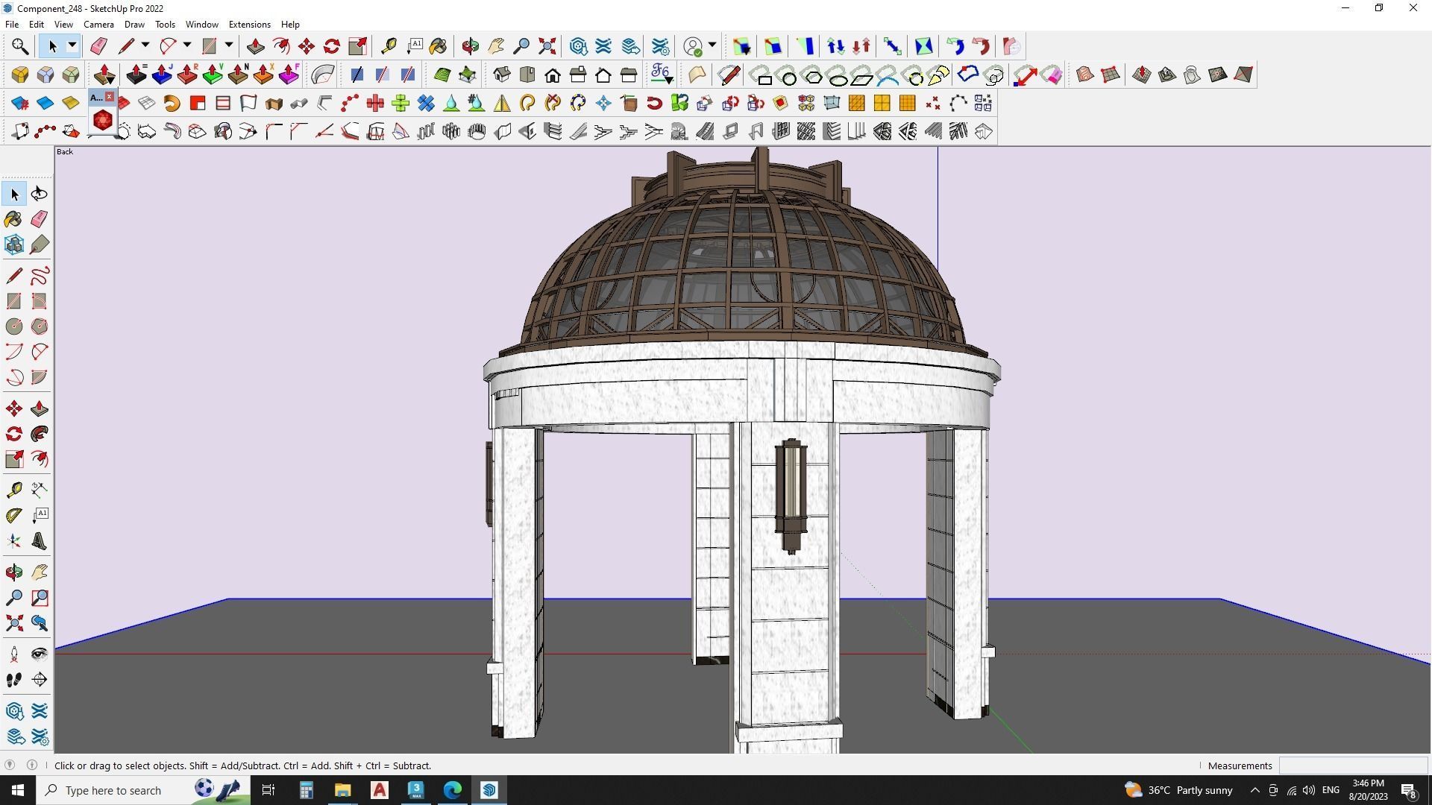Click the Tag tool in left panel
1432x805 pixels.
click(40, 244)
